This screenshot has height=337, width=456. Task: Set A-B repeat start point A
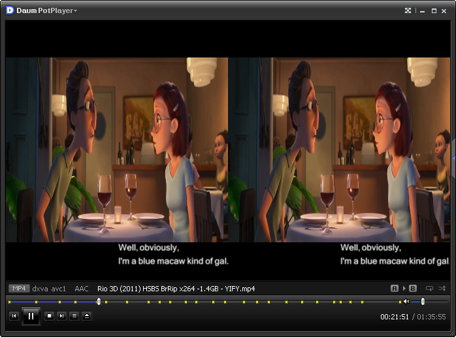[x=395, y=288]
